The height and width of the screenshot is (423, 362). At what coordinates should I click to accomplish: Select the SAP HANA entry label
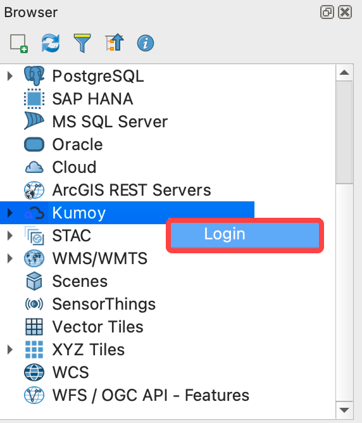tap(92, 99)
